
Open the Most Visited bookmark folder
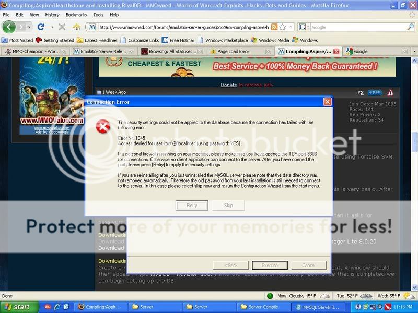17,40
